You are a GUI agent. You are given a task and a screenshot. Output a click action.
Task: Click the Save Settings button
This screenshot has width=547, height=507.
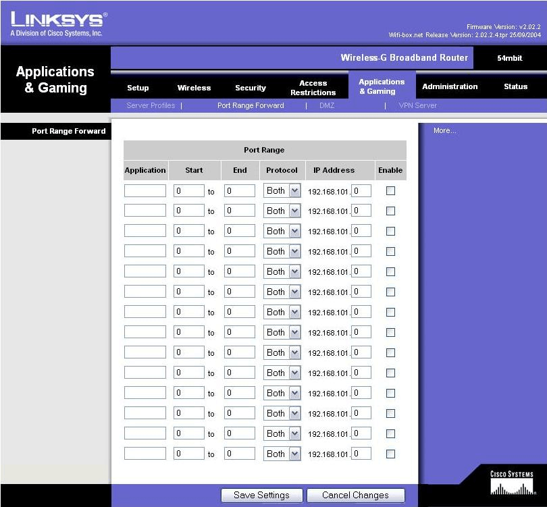(261, 496)
